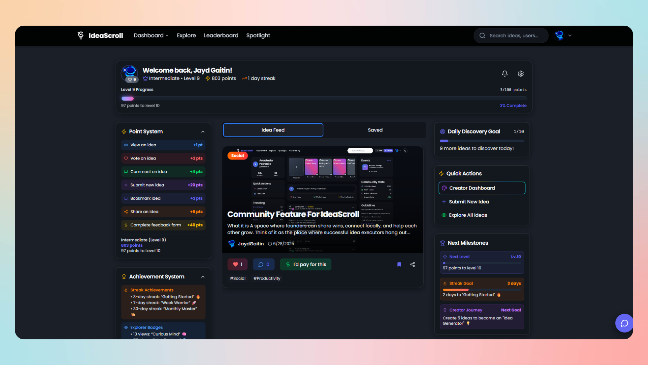Click the heart like button

point(238,264)
